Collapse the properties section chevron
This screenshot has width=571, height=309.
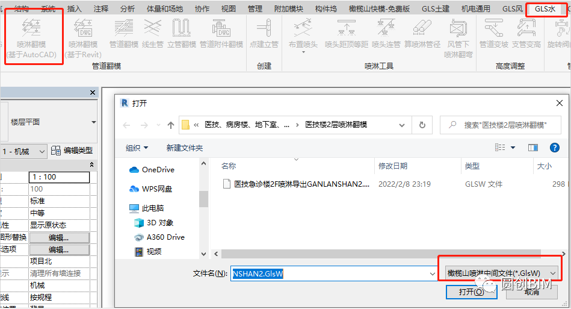92,164
